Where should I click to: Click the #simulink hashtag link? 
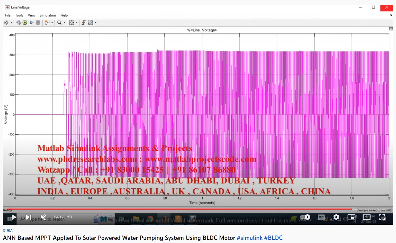tap(249, 238)
